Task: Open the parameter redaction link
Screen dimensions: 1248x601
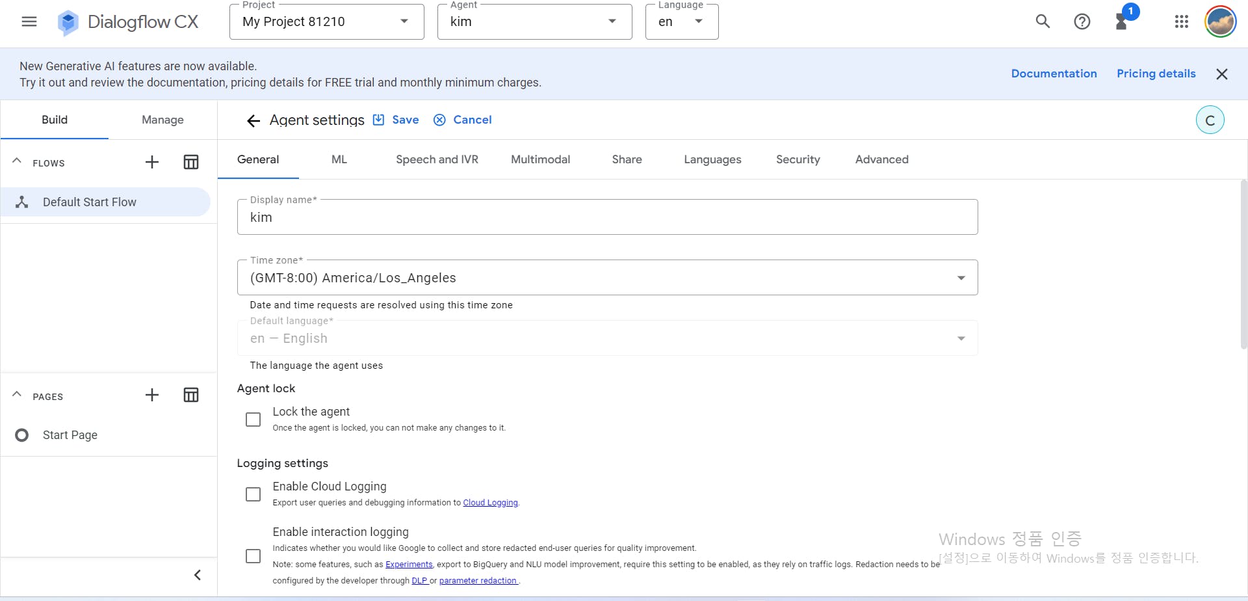Action: (x=478, y=581)
